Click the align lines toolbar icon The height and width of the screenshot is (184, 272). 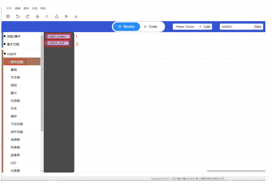coord(47,16)
